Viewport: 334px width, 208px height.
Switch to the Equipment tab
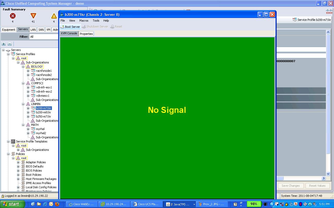coord(9,30)
